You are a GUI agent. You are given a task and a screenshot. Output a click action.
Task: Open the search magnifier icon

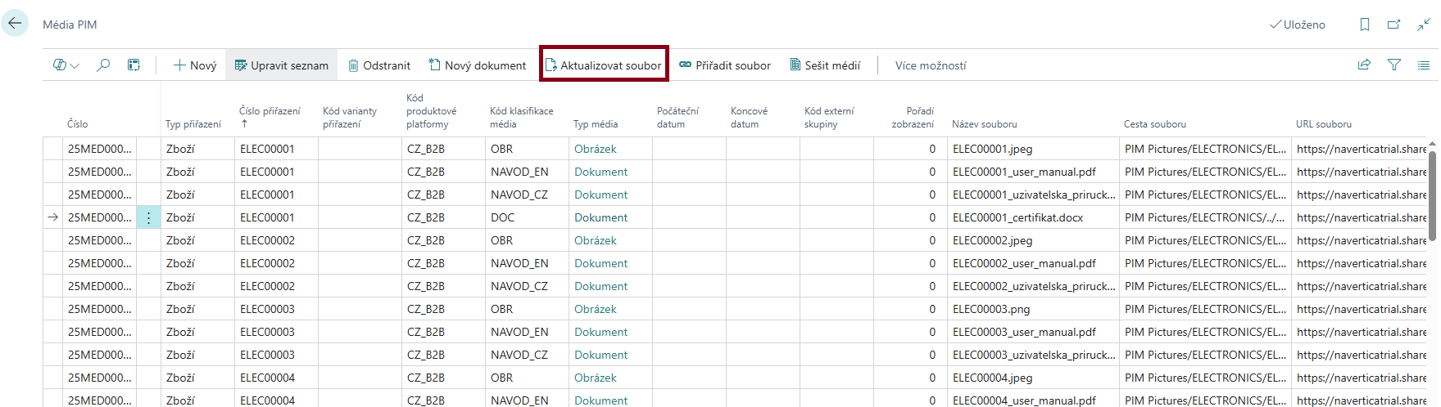[x=103, y=65]
